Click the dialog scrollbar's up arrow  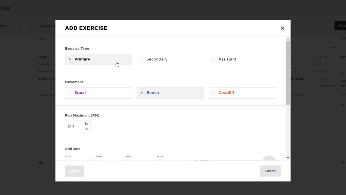(x=288, y=39)
